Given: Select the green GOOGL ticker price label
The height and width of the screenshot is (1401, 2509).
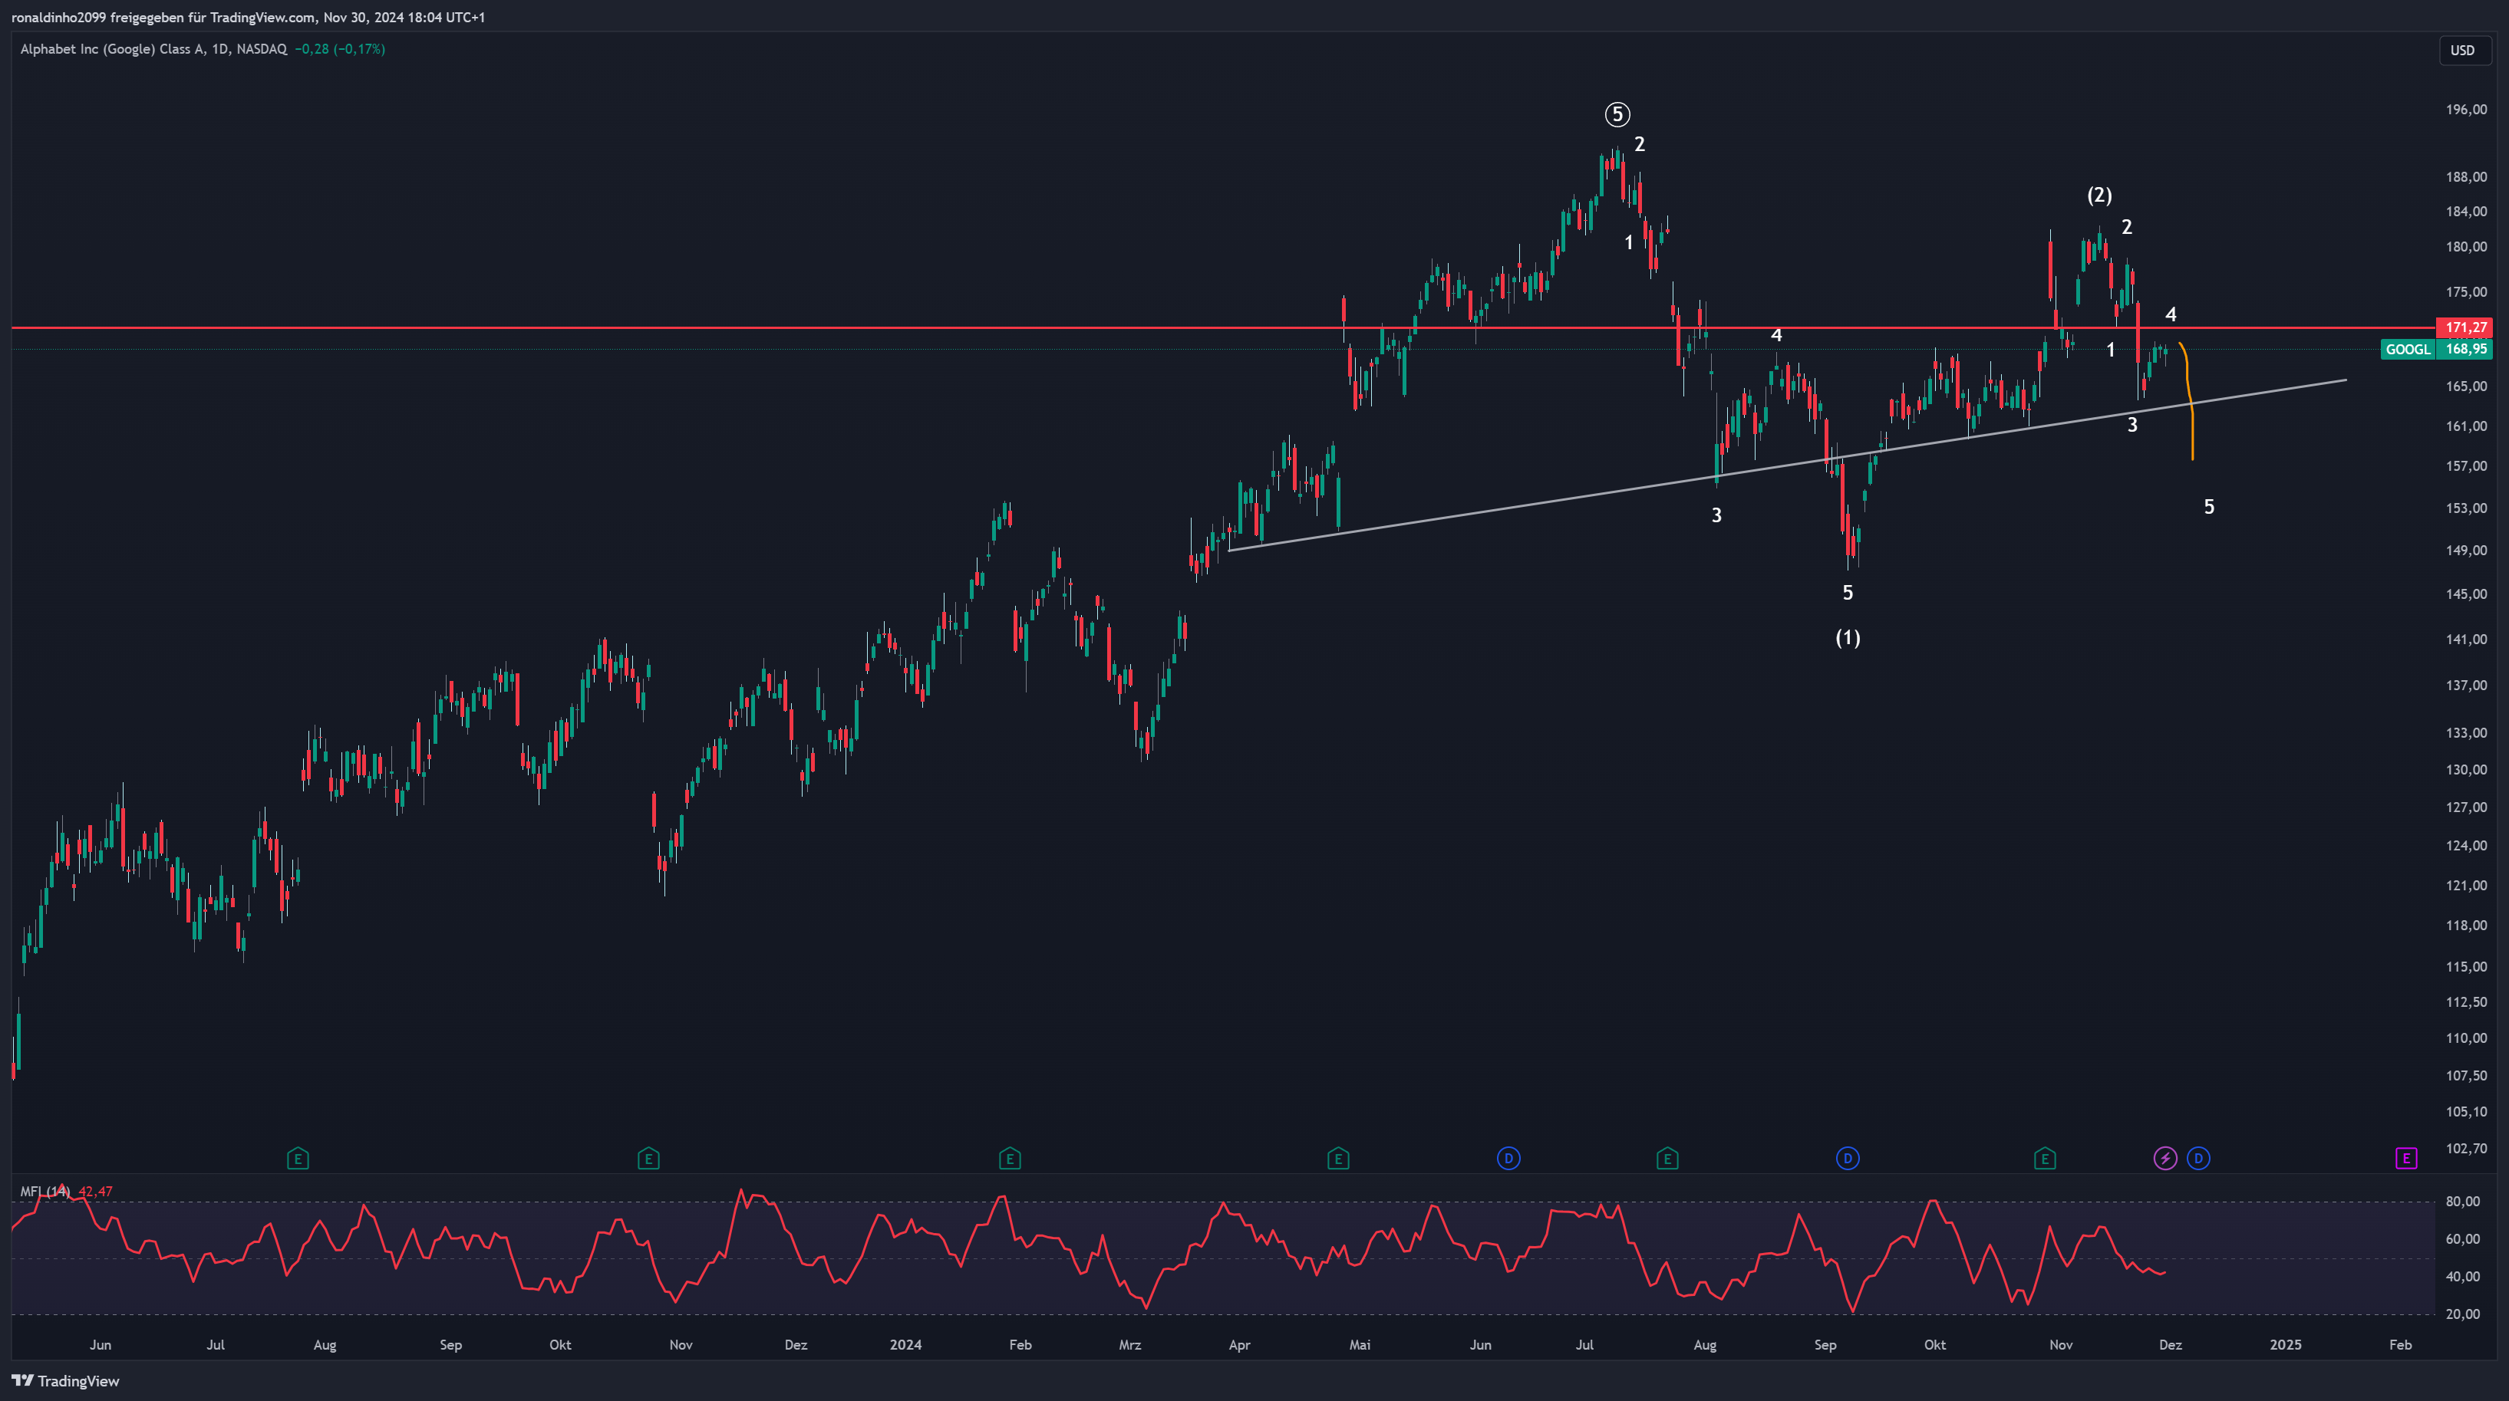Looking at the screenshot, I should (2436, 349).
